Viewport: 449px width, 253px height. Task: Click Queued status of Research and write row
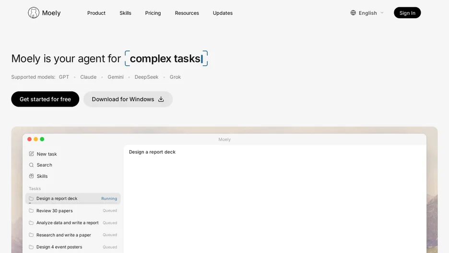pyautogui.click(x=110, y=235)
